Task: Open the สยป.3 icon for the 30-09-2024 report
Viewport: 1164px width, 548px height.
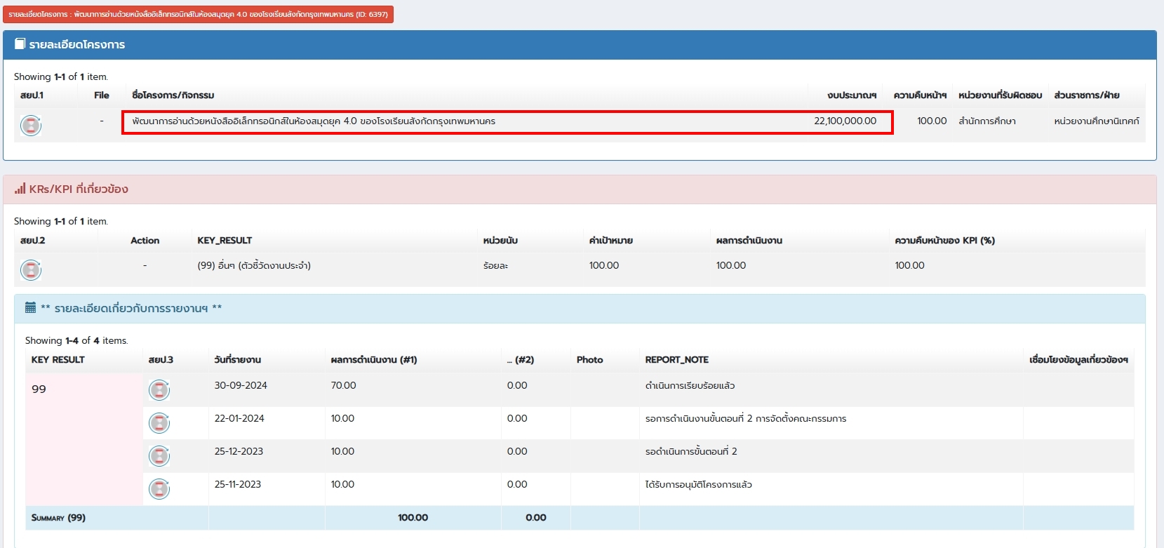Action: pyautogui.click(x=159, y=390)
